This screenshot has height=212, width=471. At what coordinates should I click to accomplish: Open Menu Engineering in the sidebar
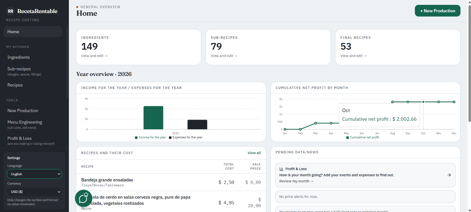click(x=25, y=124)
